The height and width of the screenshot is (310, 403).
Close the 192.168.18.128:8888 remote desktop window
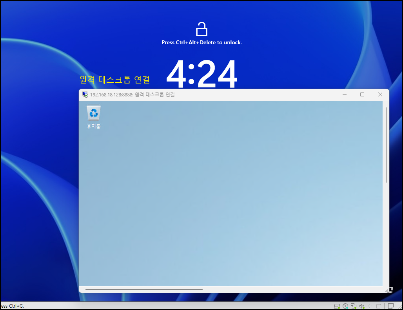point(380,94)
